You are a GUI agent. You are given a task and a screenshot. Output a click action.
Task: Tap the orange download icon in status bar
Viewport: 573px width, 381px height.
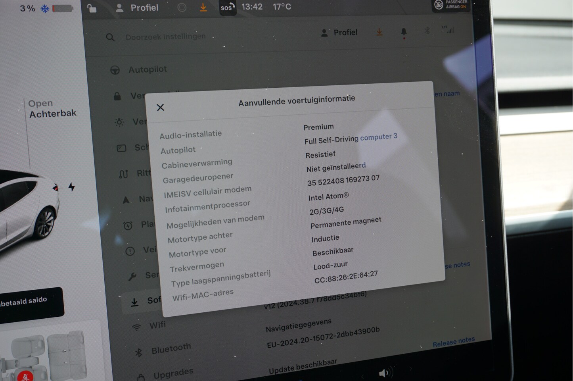pyautogui.click(x=203, y=8)
